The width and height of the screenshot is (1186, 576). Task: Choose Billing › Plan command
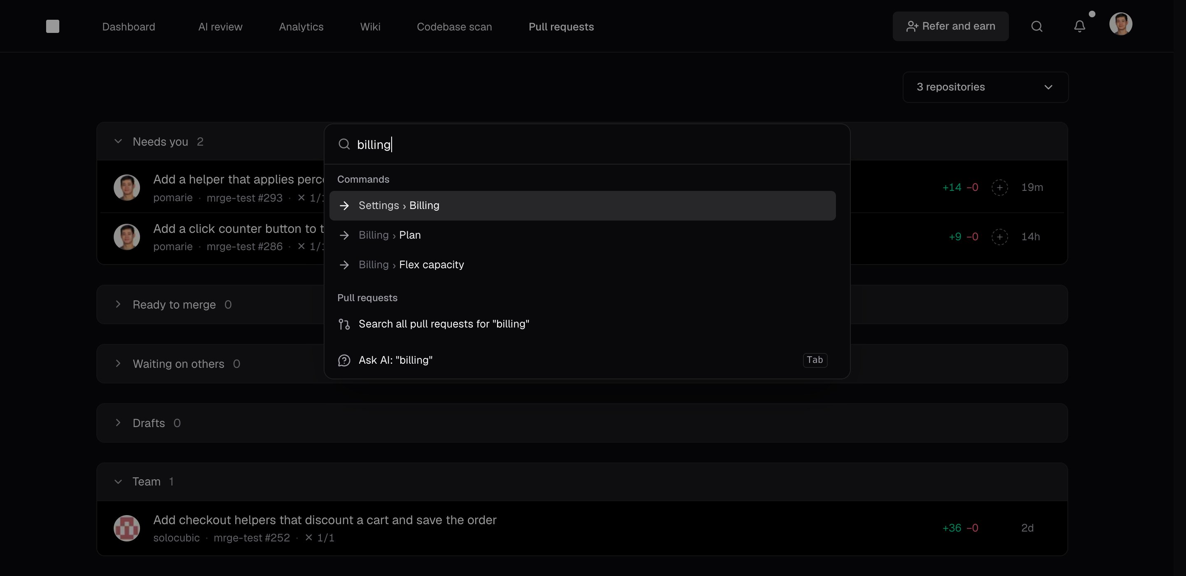582,235
